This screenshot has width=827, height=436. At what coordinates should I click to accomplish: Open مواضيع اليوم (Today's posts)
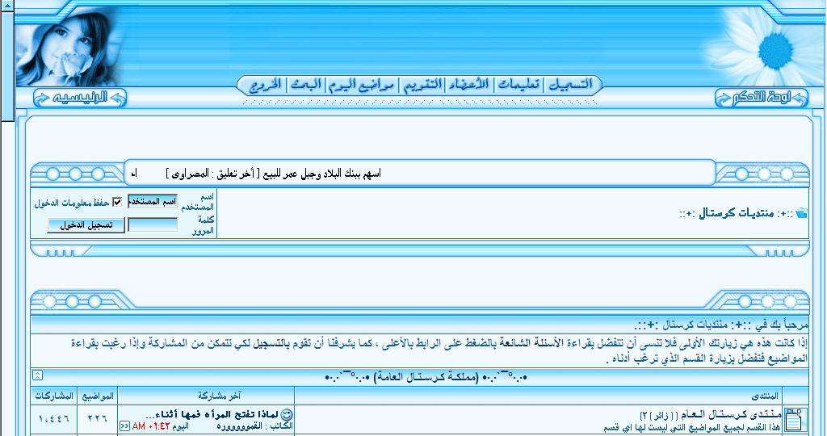pyautogui.click(x=363, y=85)
